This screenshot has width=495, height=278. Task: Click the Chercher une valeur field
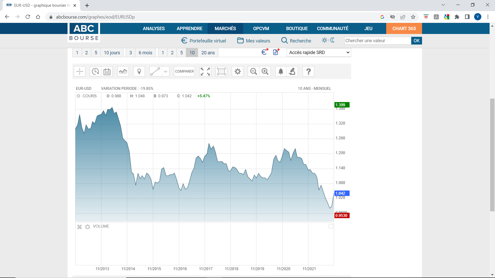pos(377,41)
